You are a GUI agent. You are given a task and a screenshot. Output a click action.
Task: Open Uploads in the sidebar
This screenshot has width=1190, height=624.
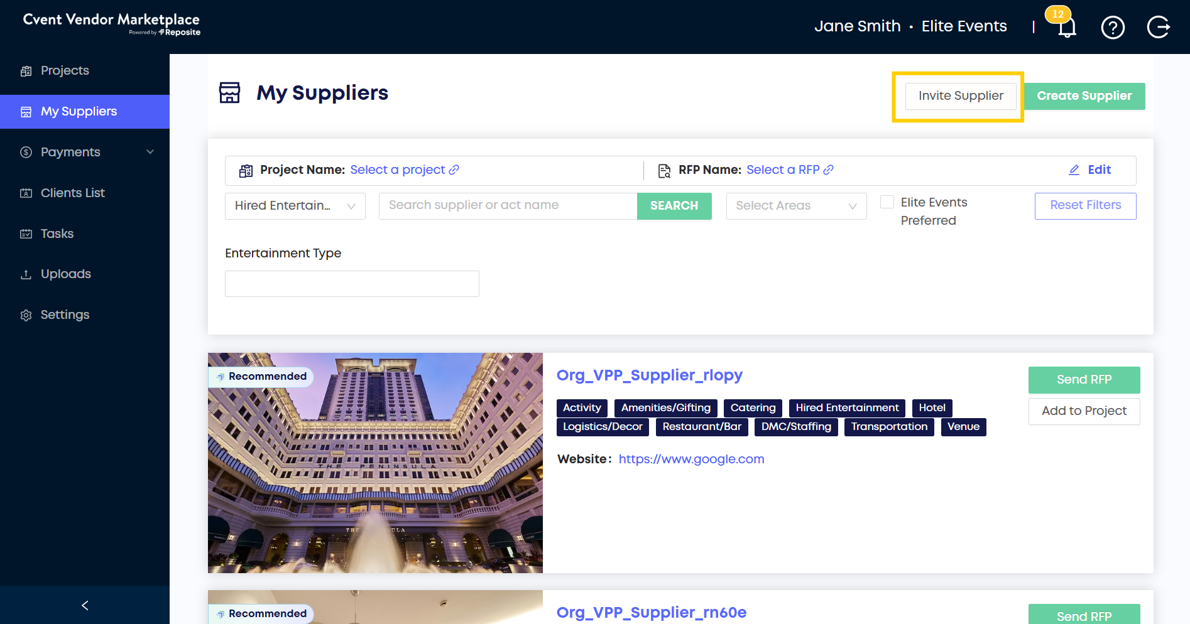click(85, 274)
